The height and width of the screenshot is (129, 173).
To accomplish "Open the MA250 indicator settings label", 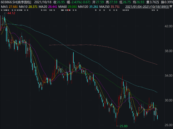I will coord(104,7).
